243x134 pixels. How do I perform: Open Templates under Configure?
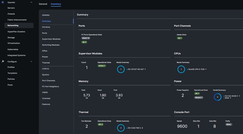coord(12,73)
